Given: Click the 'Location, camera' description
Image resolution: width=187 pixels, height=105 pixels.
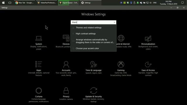Looking at the screenshot, I should [x=66, y=99].
